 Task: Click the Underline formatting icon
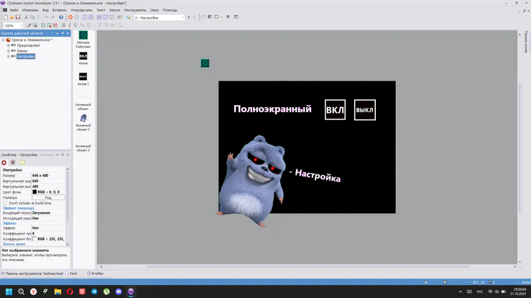(x=76, y=25)
